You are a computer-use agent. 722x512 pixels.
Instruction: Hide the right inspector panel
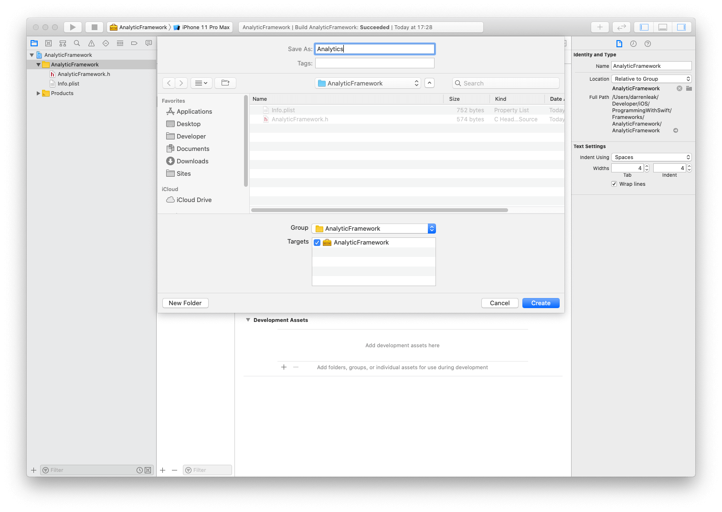[x=681, y=27]
